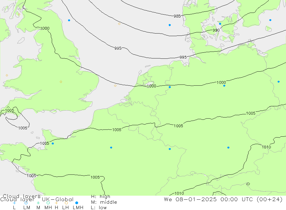This screenshot has height=210, width=286.
Task: Select blue marker over southern Sweden
Action: pos(270,20)
